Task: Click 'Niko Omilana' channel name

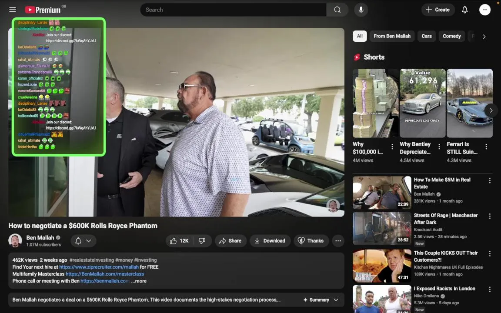Action: point(428,296)
